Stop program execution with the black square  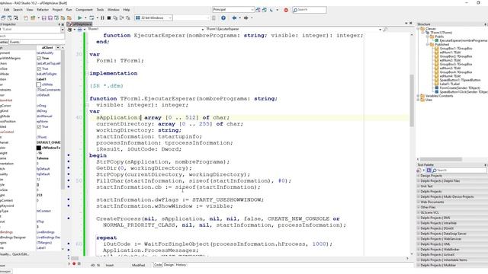pos(109,18)
